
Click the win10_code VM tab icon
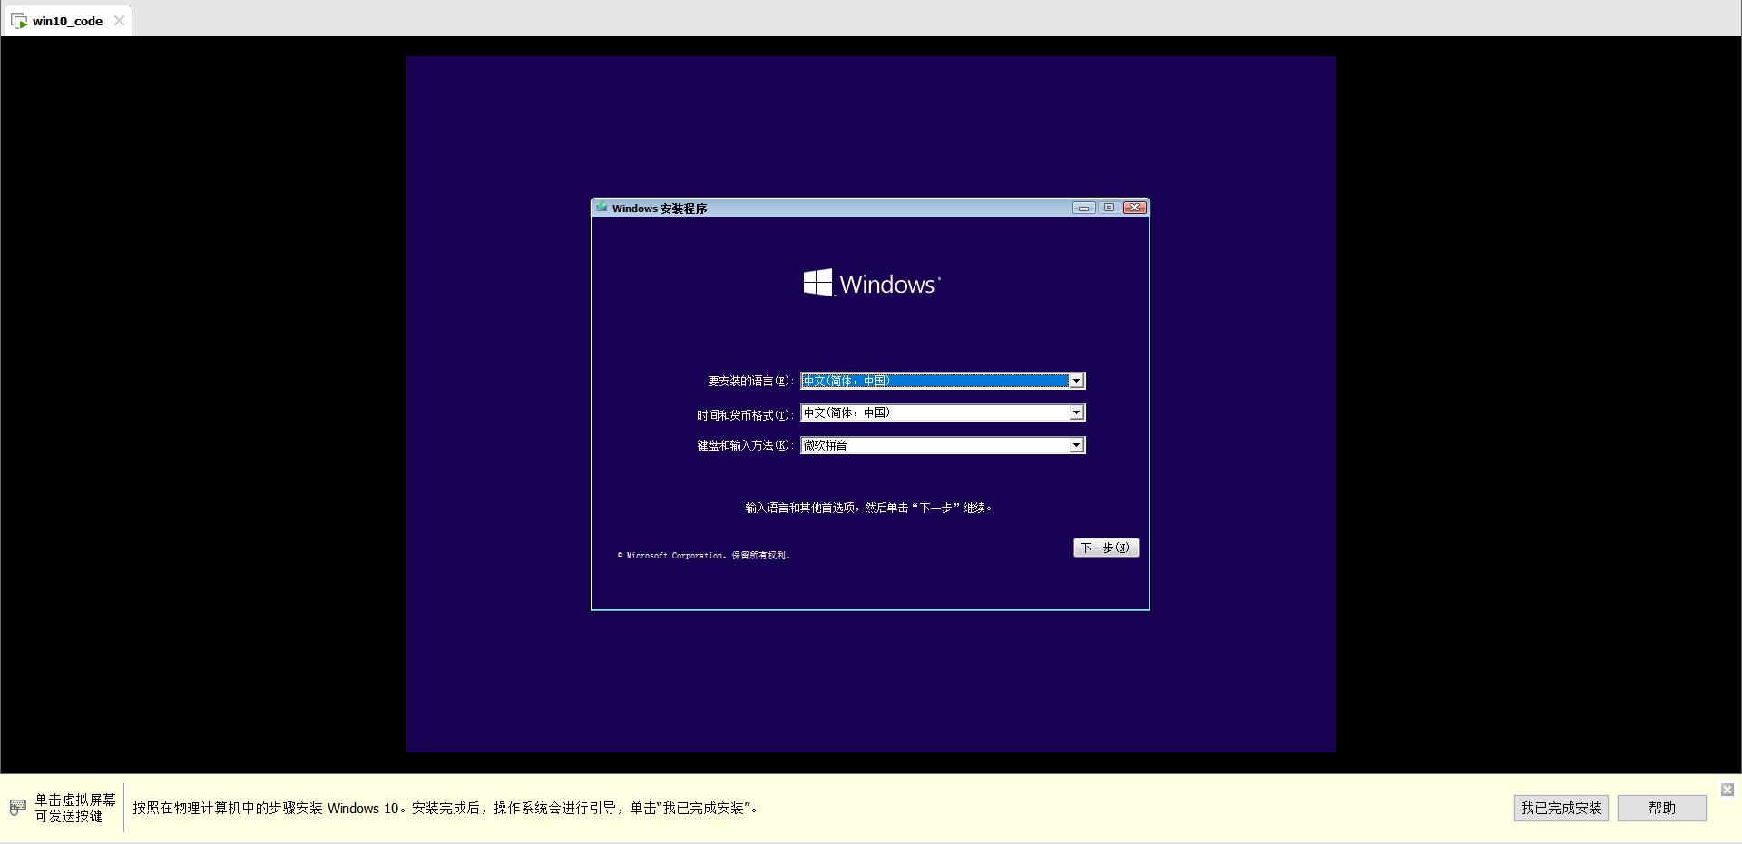coord(19,21)
